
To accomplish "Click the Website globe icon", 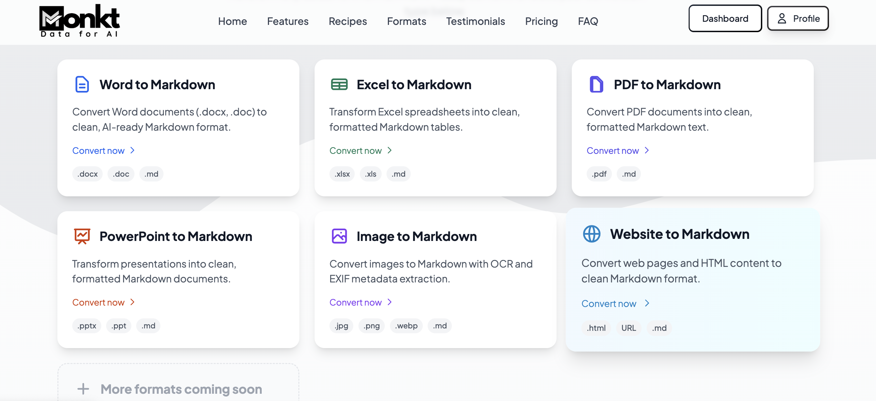I will [x=591, y=234].
